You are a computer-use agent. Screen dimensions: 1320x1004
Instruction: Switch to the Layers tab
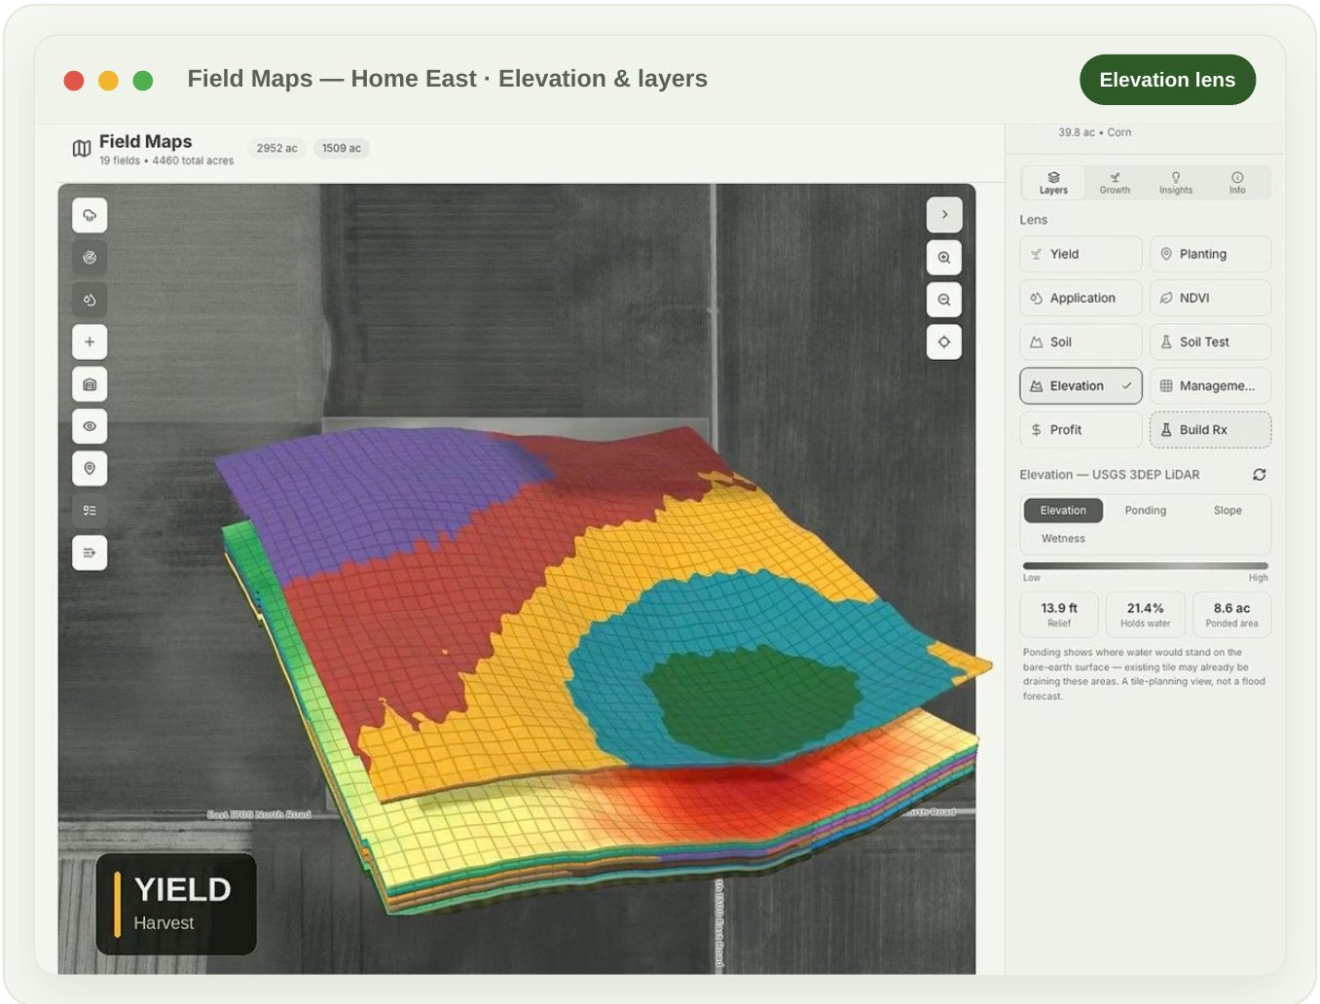(x=1053, y=183)
